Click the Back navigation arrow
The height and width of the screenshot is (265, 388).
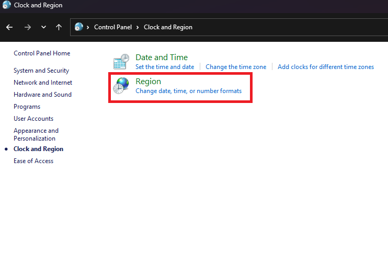point(9,27)
